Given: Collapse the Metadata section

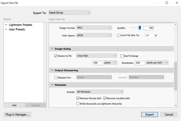Looking at the screenshot, I should tap(52, 85).
